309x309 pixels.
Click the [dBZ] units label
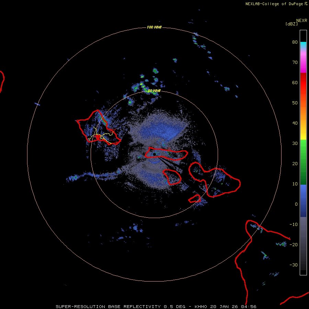coord(291,24)
